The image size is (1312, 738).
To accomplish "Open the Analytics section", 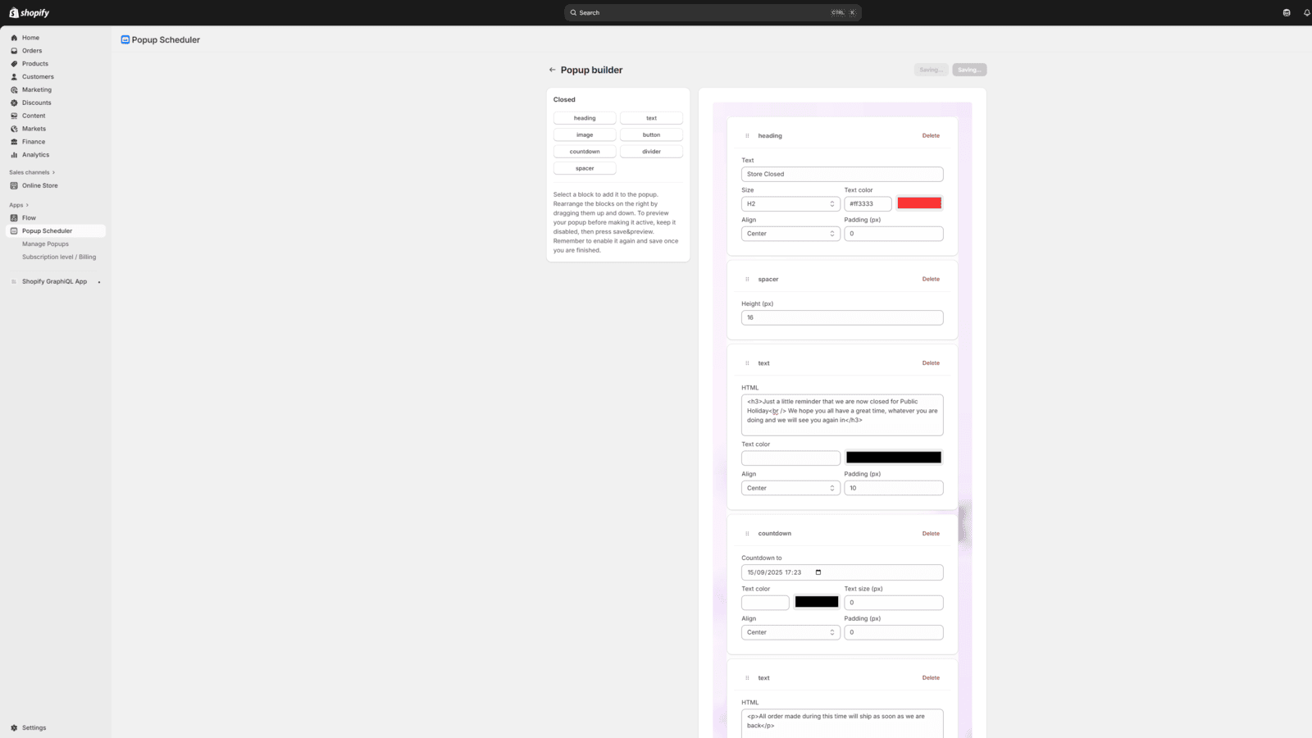I will pyautogui.click(x=34, y=154).
